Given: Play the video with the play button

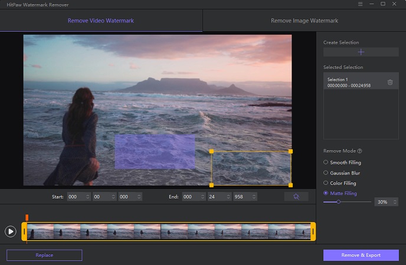Looking at the screenshot, I should (x=11, y=231).
